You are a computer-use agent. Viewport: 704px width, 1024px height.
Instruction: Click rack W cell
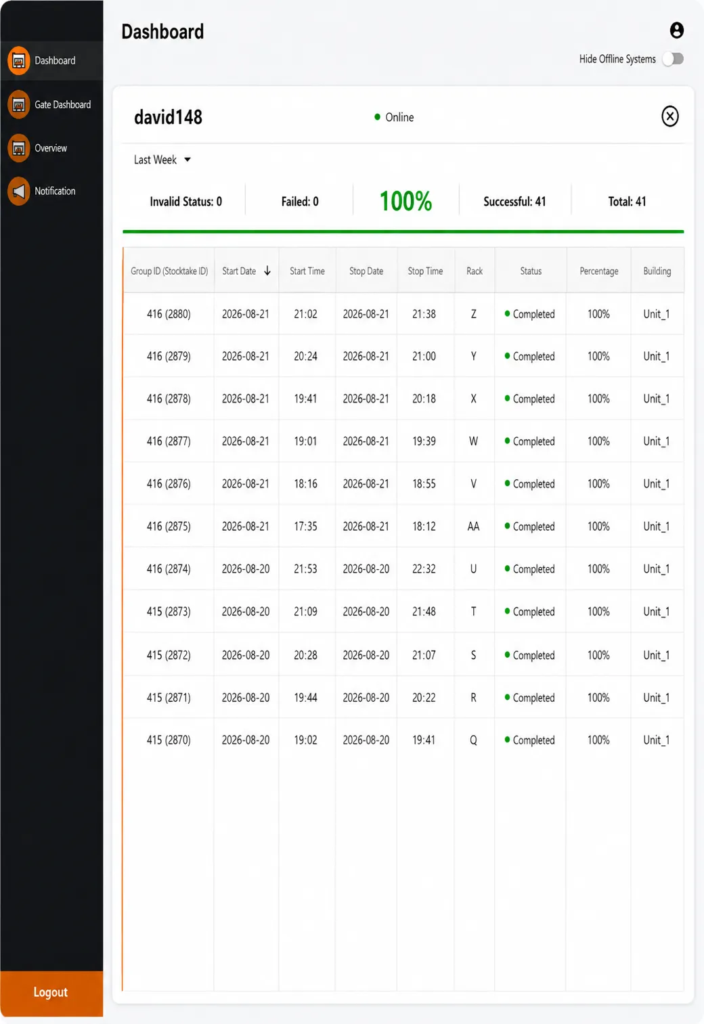tap(474, 441)
